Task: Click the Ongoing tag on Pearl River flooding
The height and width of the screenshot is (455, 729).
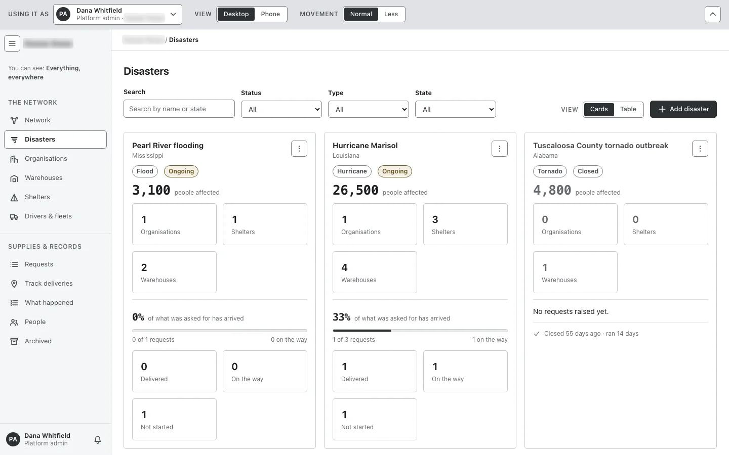Action: click(x=181, y=171)
